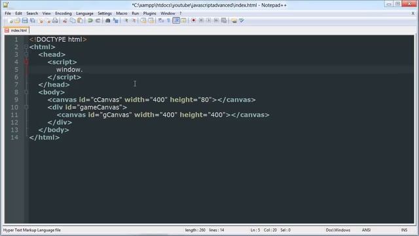This screenshot has width=419, height=236.
Task: Collapse the script fold on line 4
Action: pos(26,62)
